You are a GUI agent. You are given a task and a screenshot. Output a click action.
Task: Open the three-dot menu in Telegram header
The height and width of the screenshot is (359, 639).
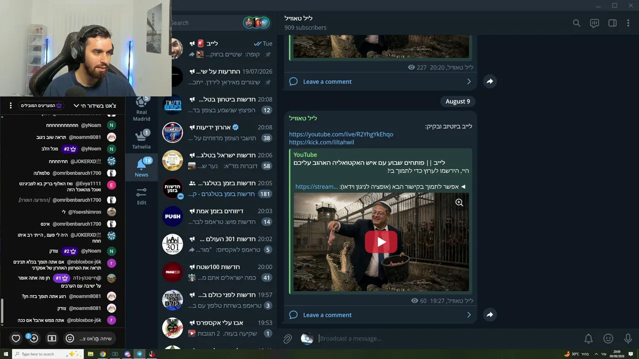click(629, 23)
